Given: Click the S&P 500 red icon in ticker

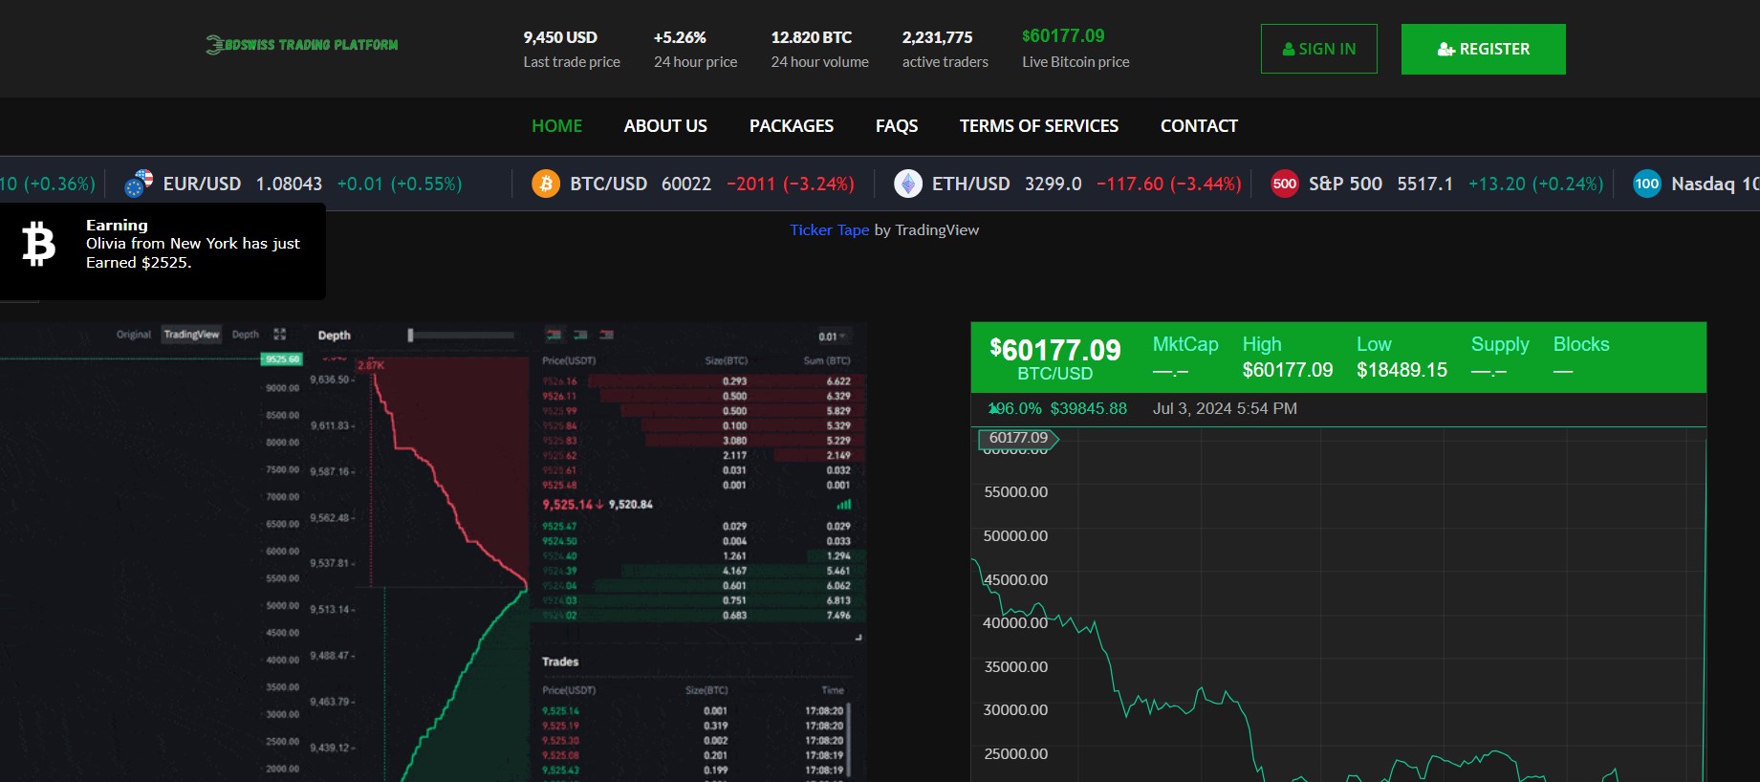Looking at the screenshot, I should click(1285, 184).
